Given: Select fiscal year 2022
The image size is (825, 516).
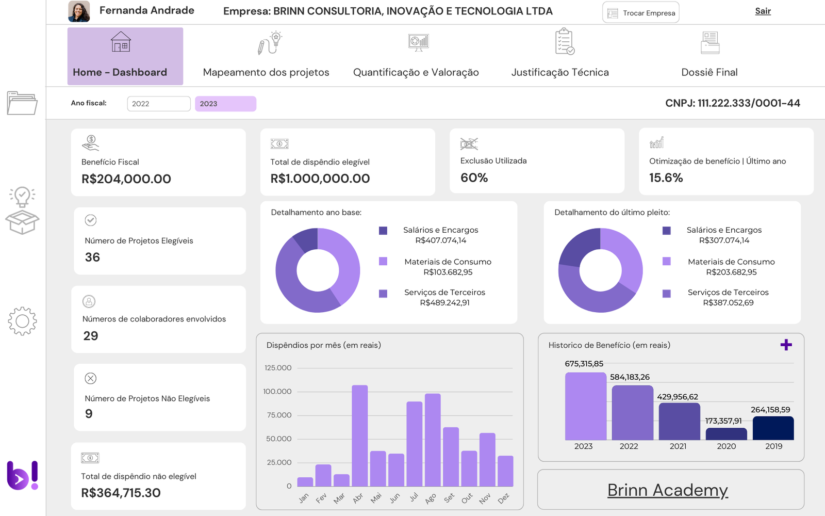Looking at the screenshot, I should click(159, 104).
